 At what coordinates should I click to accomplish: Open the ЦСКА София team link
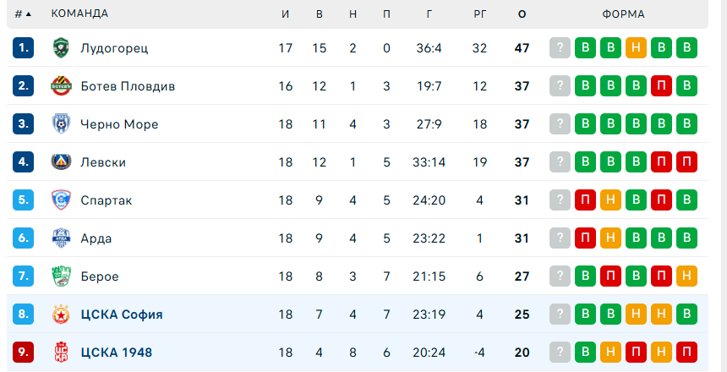pos(122,315)
